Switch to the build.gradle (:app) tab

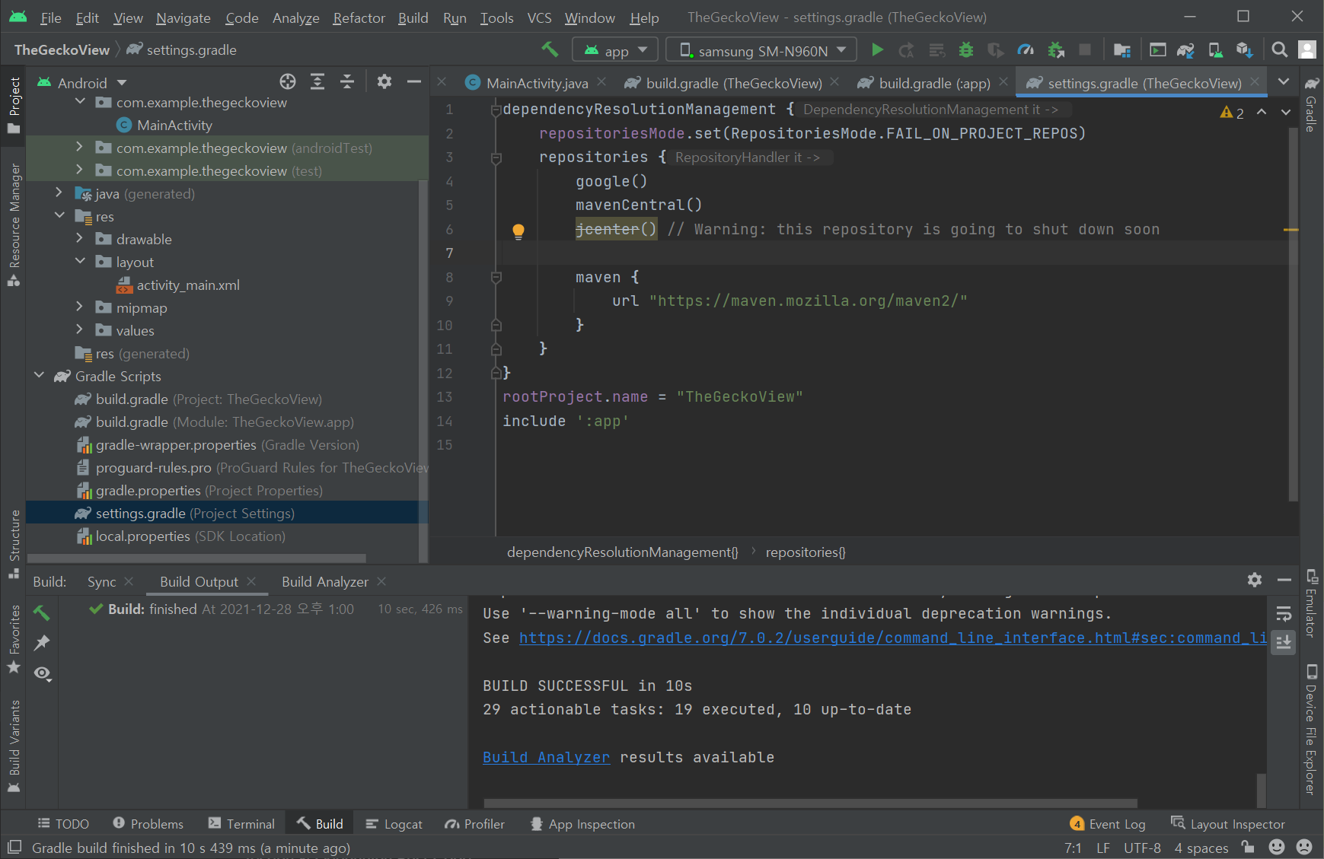click(x=933, y=83)
